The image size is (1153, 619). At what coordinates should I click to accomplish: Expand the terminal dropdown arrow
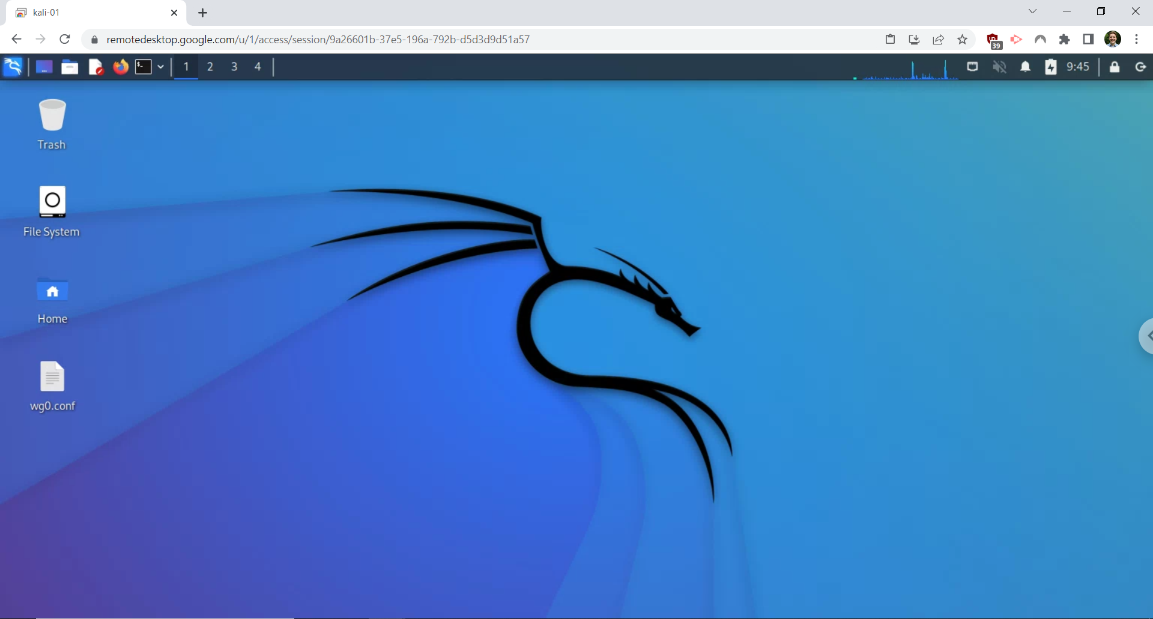tap(161, 67)
